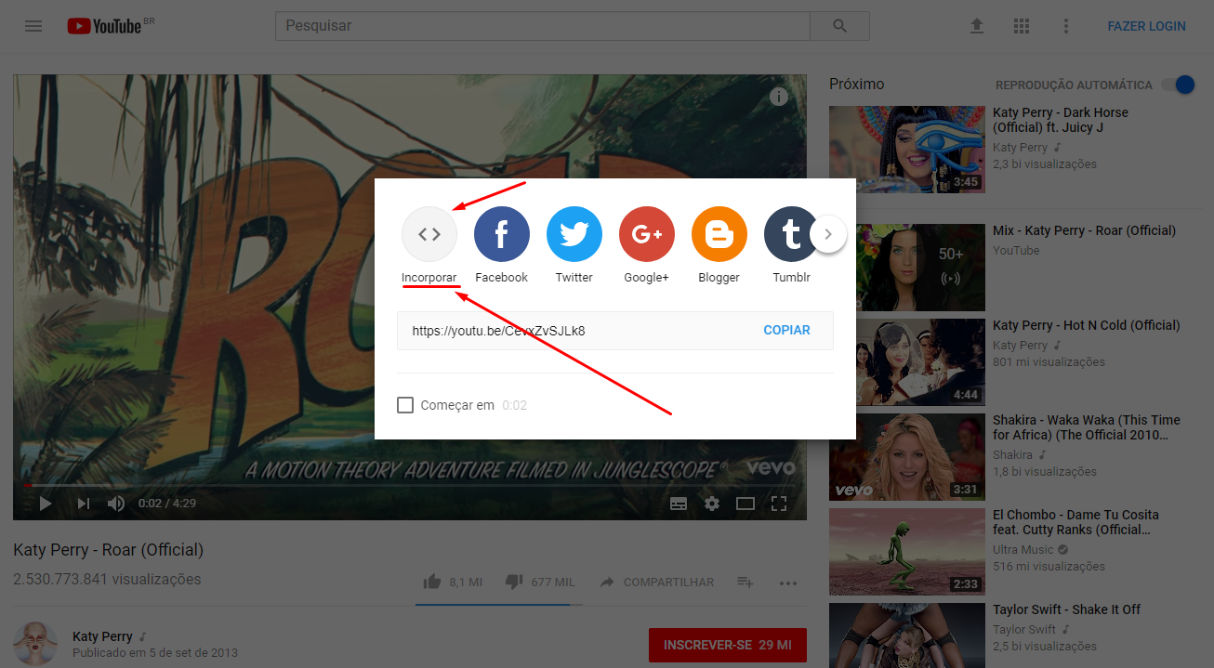The image size is (1214, 668).
Task: Add video to a playlist
Action: tap(746, 583)
